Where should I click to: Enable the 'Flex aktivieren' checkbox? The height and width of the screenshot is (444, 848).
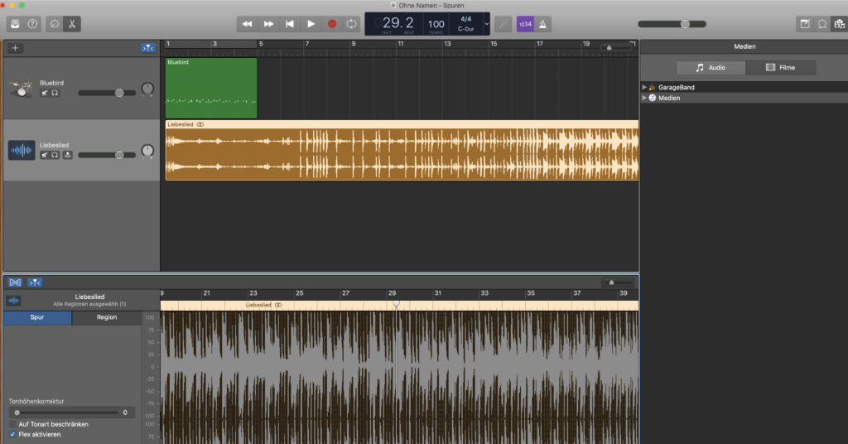(12, 434)
